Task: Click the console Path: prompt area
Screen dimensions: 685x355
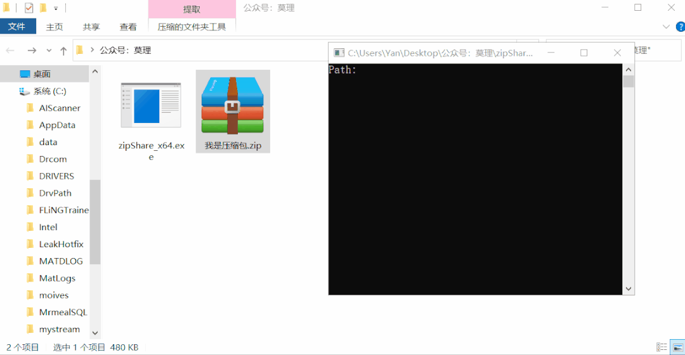Action: click(x=342, y=70)
